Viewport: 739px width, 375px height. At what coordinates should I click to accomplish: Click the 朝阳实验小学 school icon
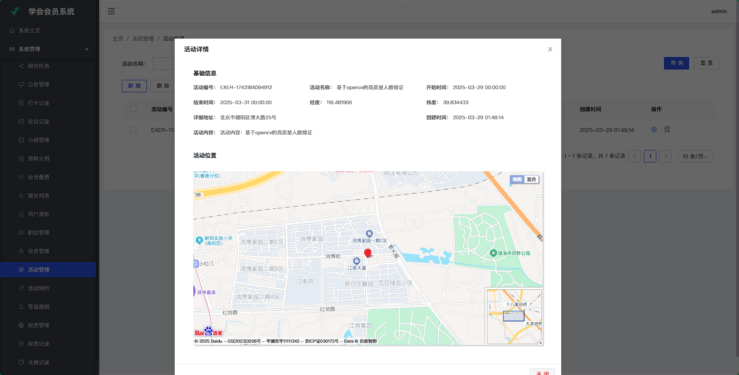(199, 241)
